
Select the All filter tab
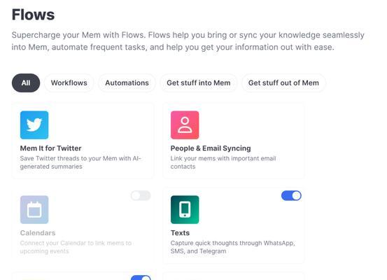[26, 83]
